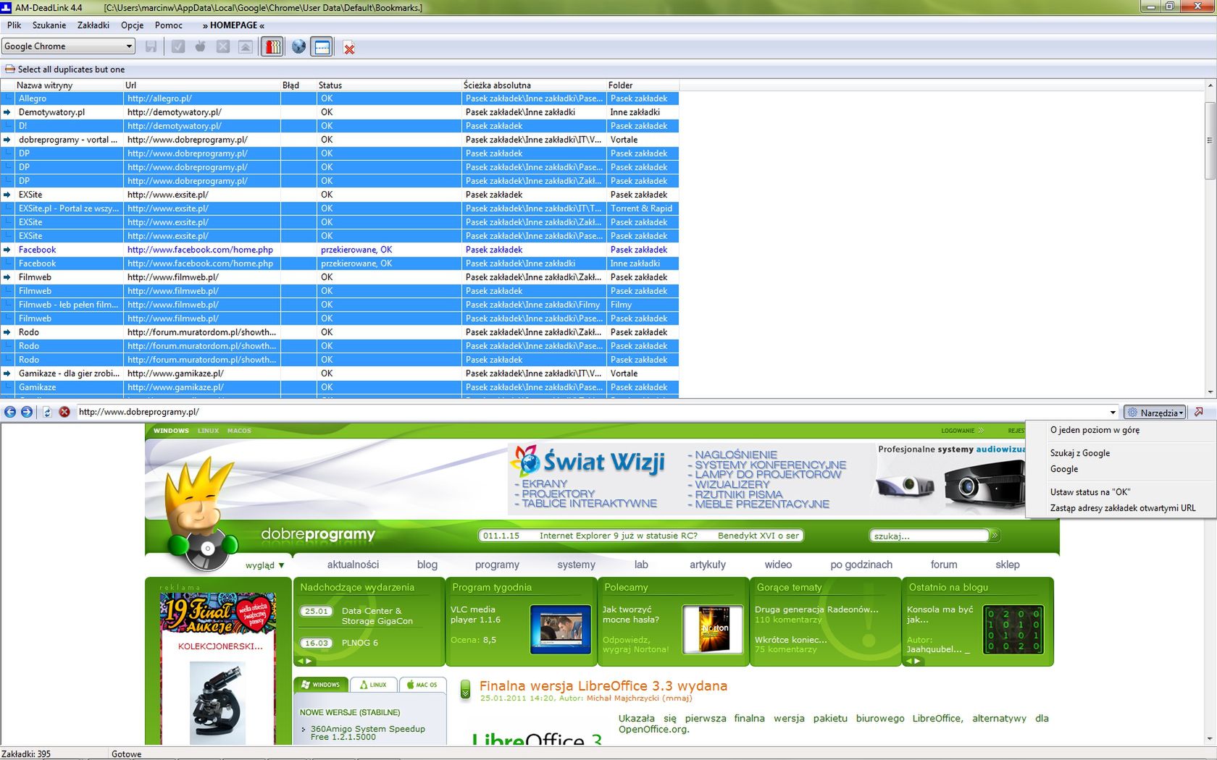Open the Data Center & Storage GigaCon event
Viewport: 1217px width, 760px height.
click(x=377, y=616)
